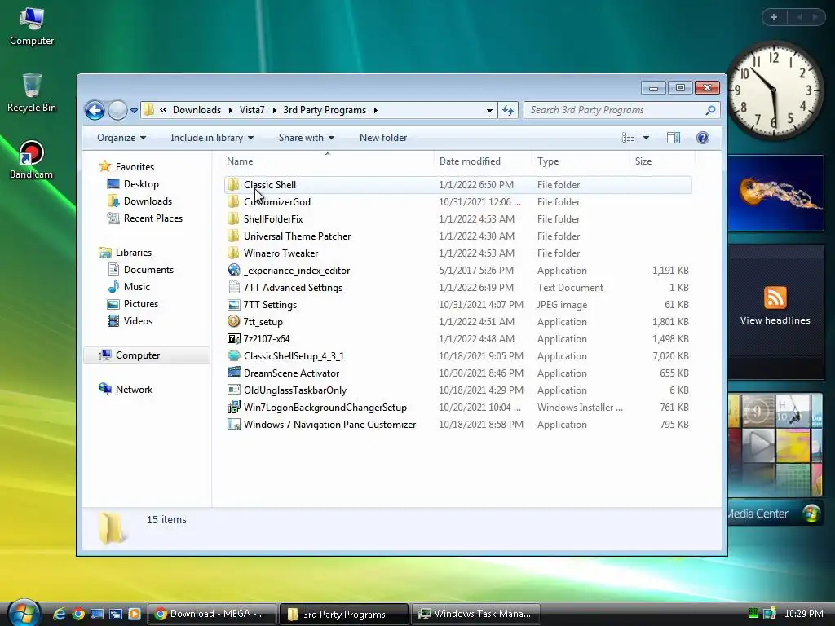Select the ClassicShellSetup_4_3_1 application
The height and width of the screenshot is (626, 835).
458,356
